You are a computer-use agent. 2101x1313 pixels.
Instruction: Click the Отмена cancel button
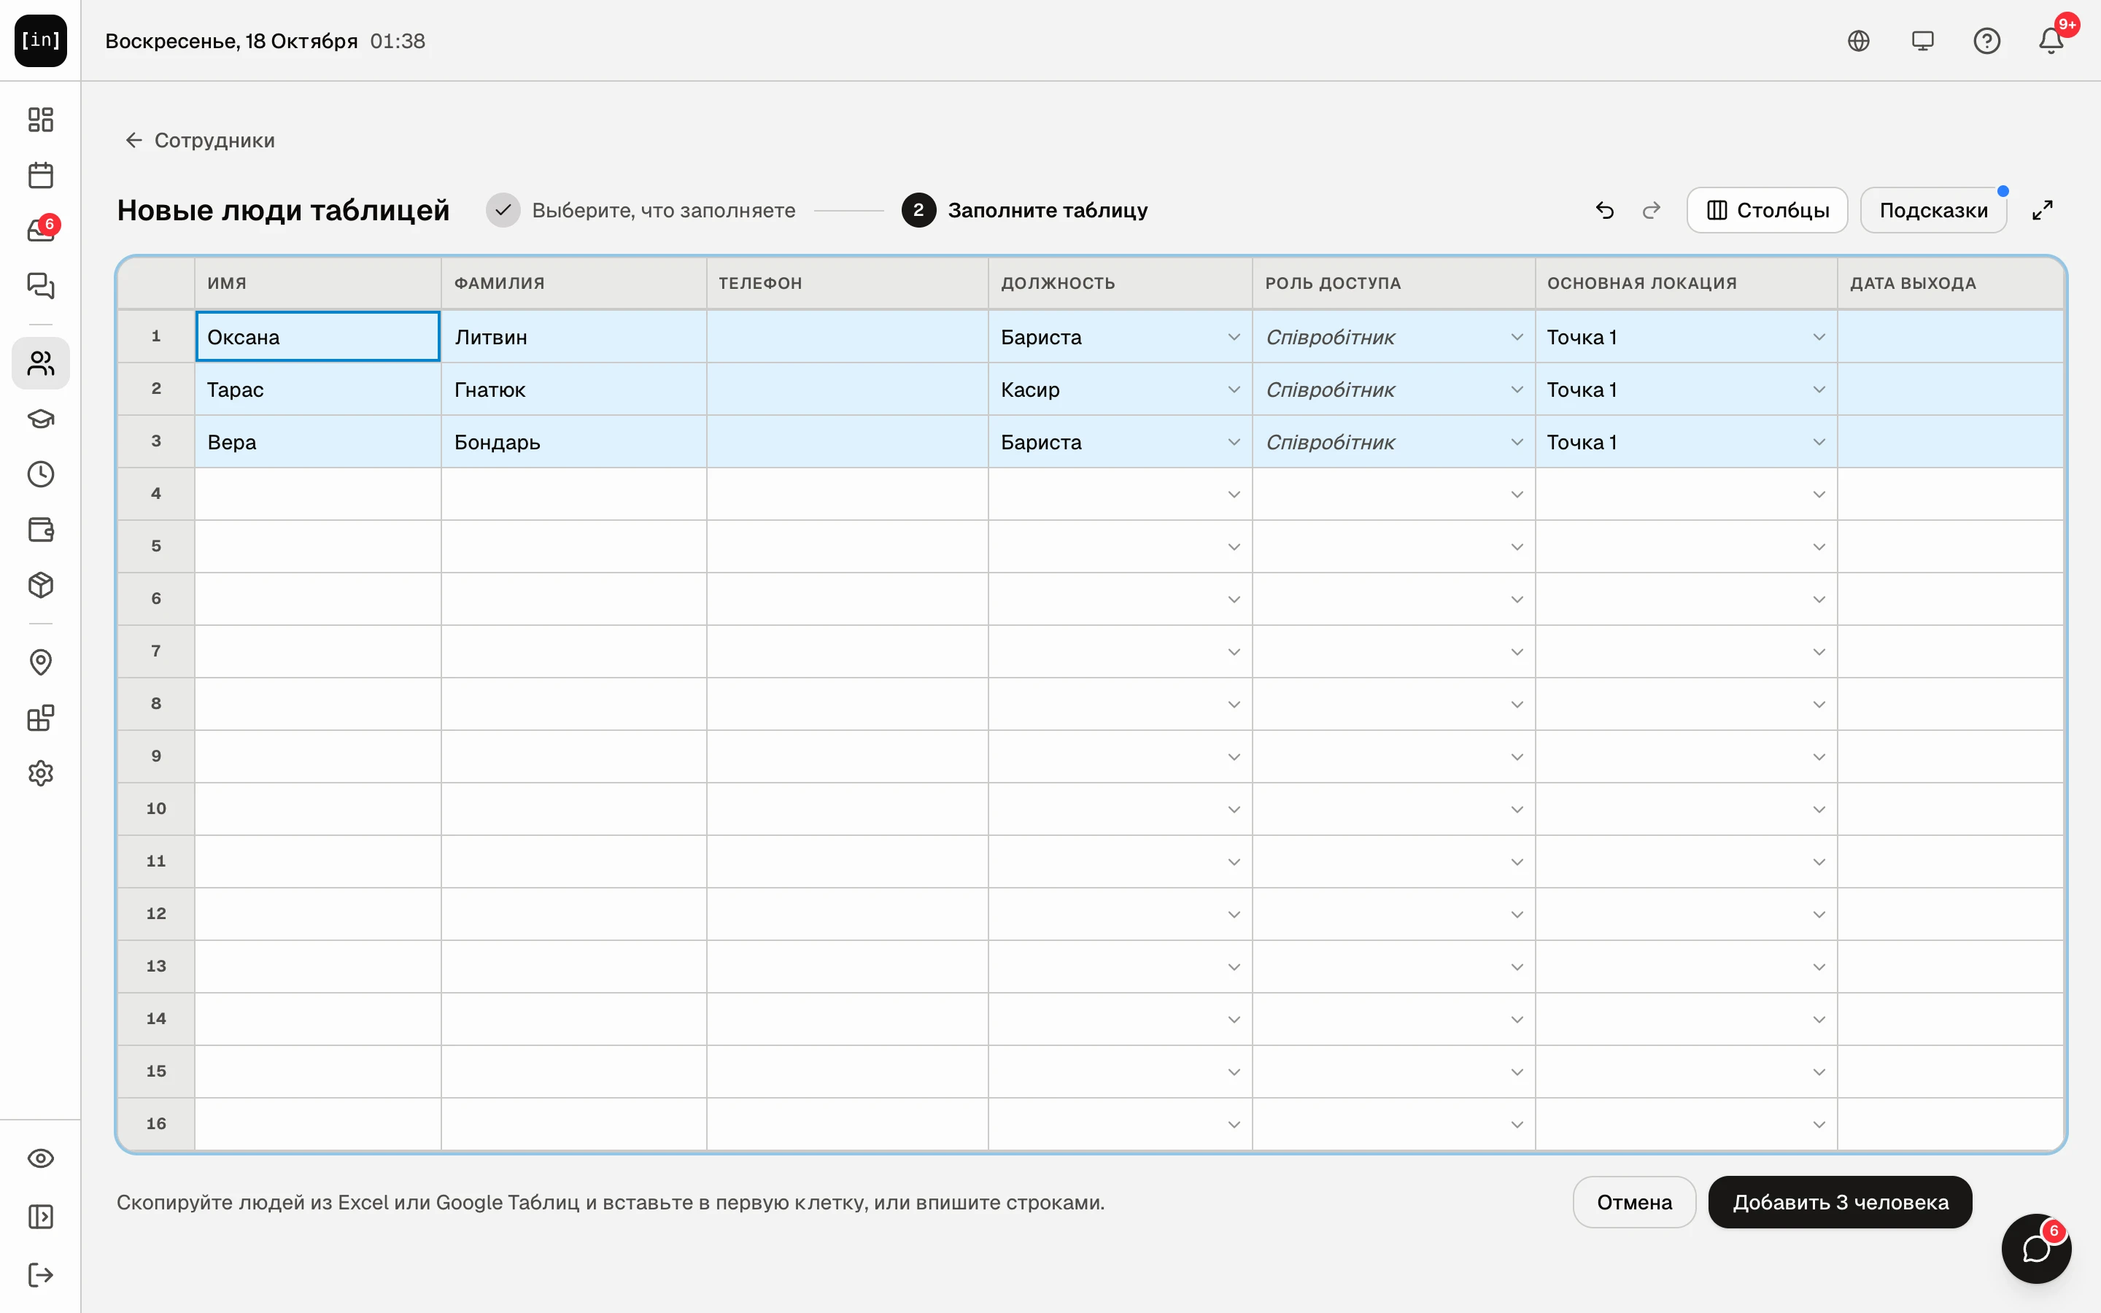pyautogui.click(x=1634, y=1202)
